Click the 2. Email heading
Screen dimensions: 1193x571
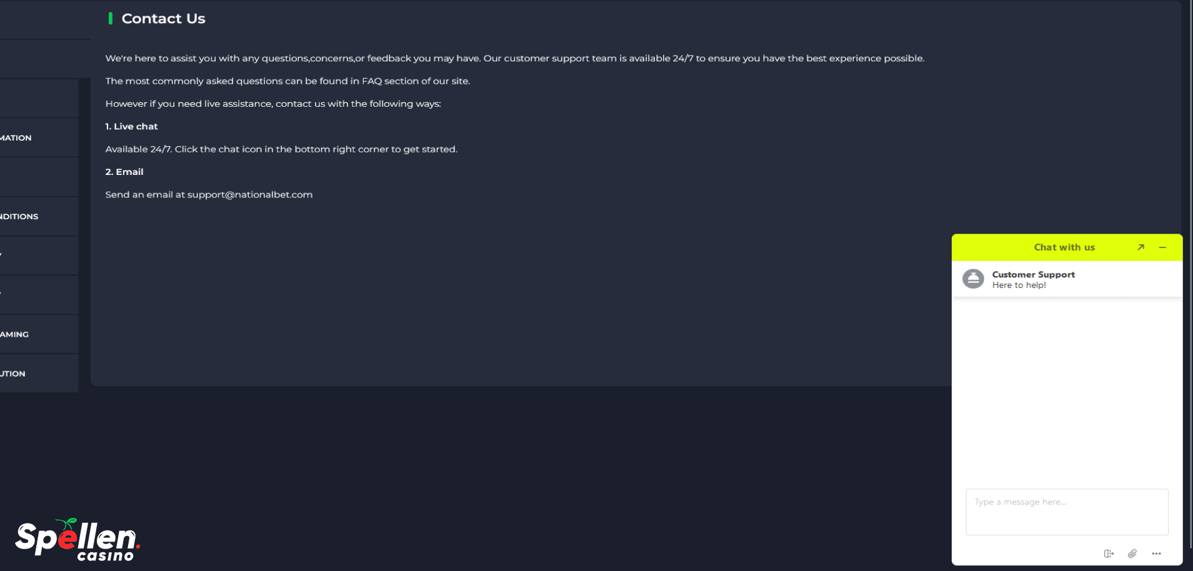124,172
